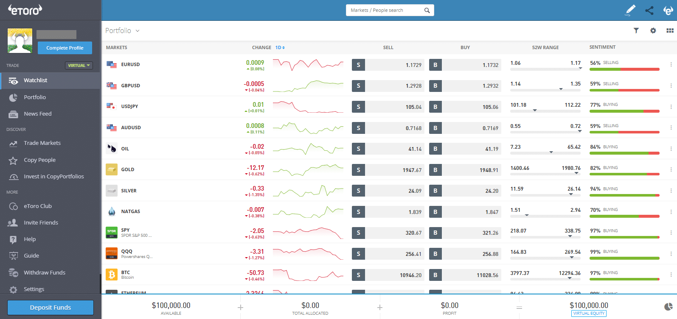This screenshot has height=319, width=677.
Task: Click the EURUSD flag icon
Action: click(x=112, y=64)
